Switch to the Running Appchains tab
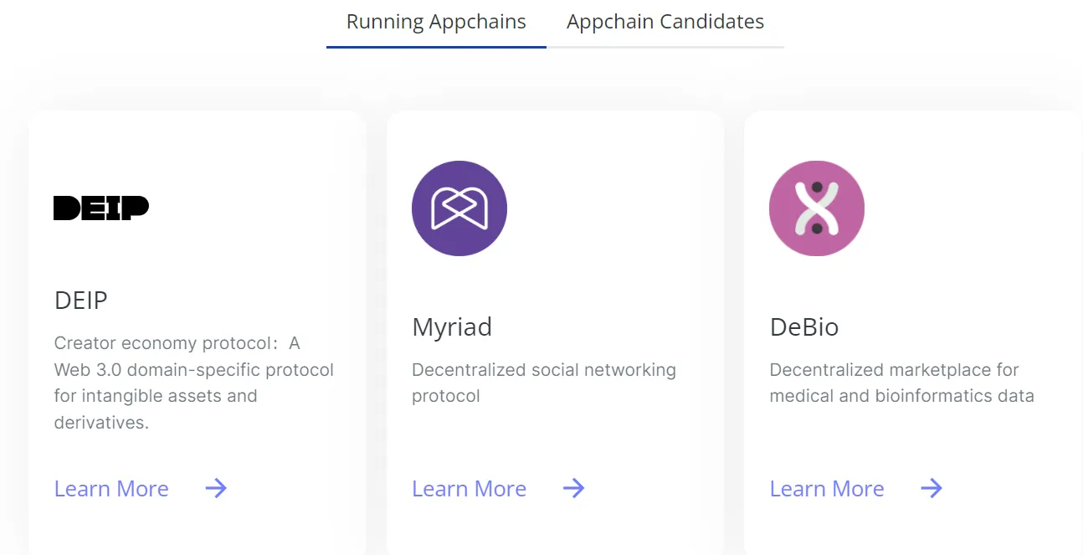The image size is (1083, 555). (436, 22)
